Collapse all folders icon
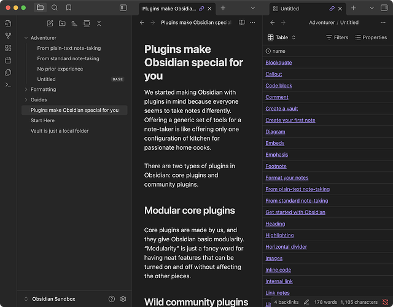This screenshot has height=307, width=393. [x=99, y=23]
